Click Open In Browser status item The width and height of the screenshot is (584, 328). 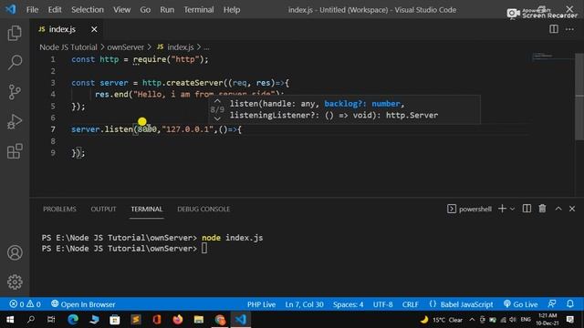point(83,304)
